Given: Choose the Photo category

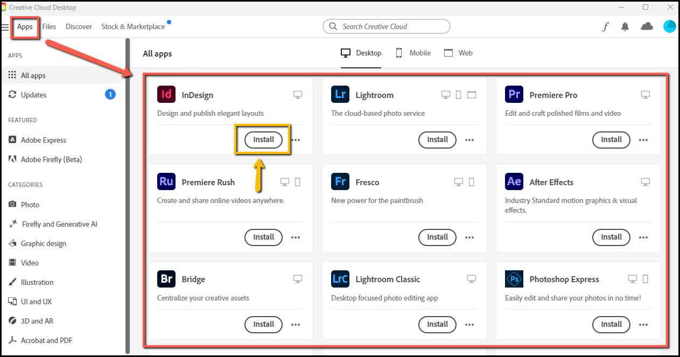Looking at the screenshot, I should tap(62, 205).
